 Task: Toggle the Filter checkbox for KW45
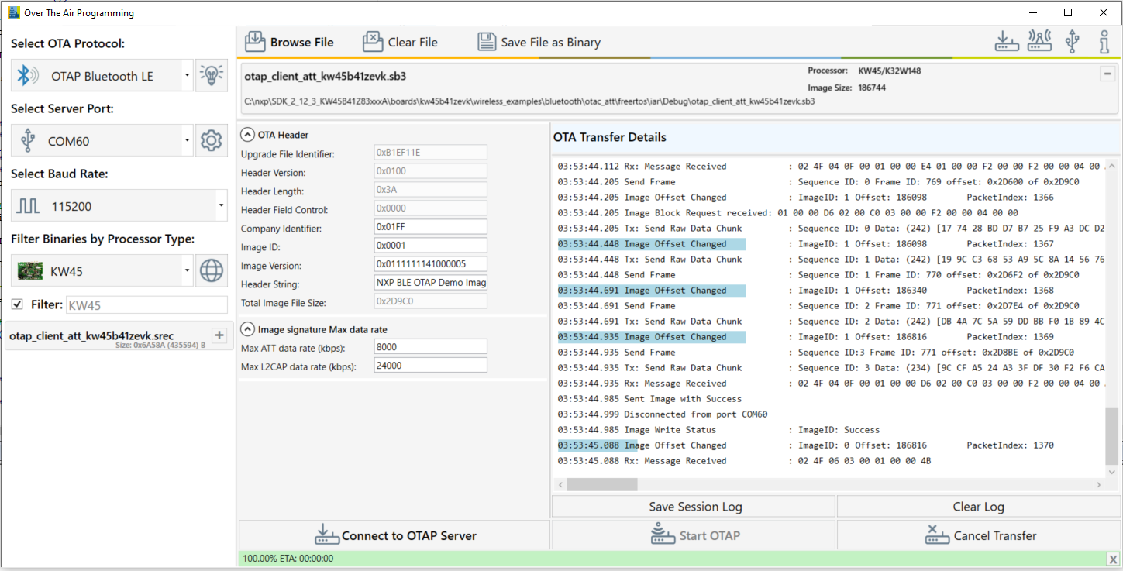click(17, 304)
